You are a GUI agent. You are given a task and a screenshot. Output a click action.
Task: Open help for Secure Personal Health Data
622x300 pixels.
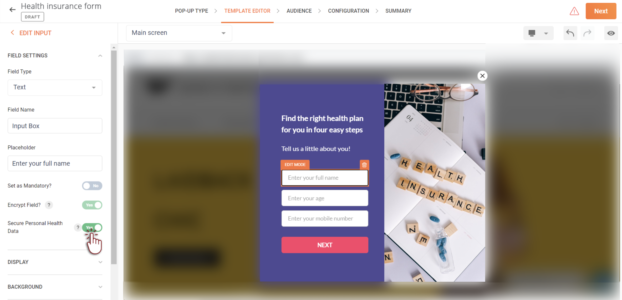78,227
